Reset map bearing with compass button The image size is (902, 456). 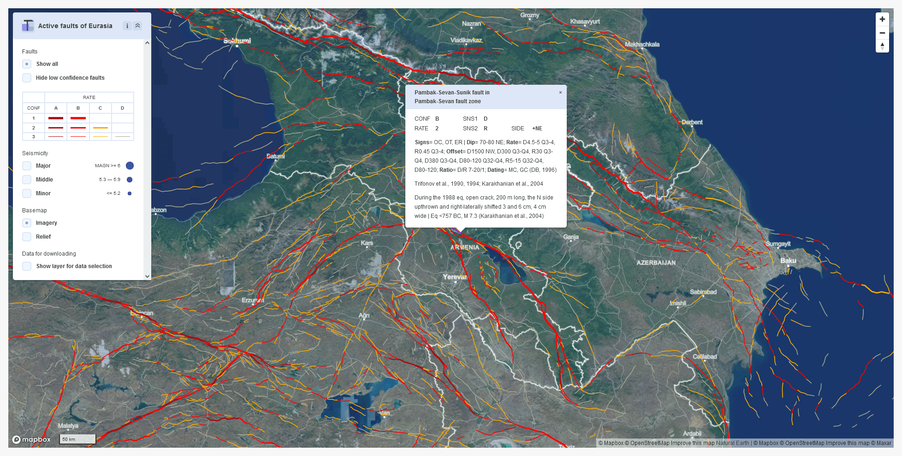click(x=882, y=46)
